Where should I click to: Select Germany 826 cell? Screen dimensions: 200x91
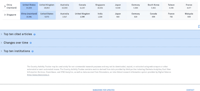(x=136, y=15)
